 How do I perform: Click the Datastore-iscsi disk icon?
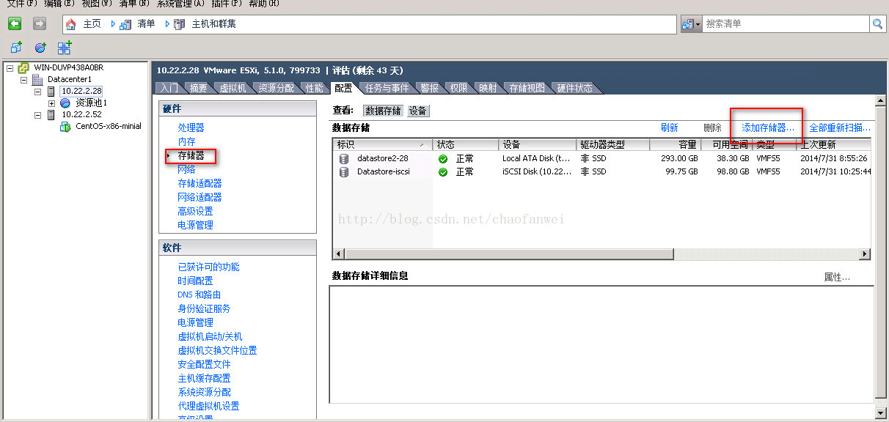343,172
